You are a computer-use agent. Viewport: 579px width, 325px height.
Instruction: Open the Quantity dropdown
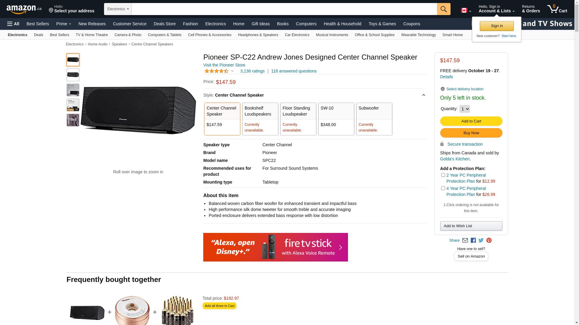pos(464,109)
